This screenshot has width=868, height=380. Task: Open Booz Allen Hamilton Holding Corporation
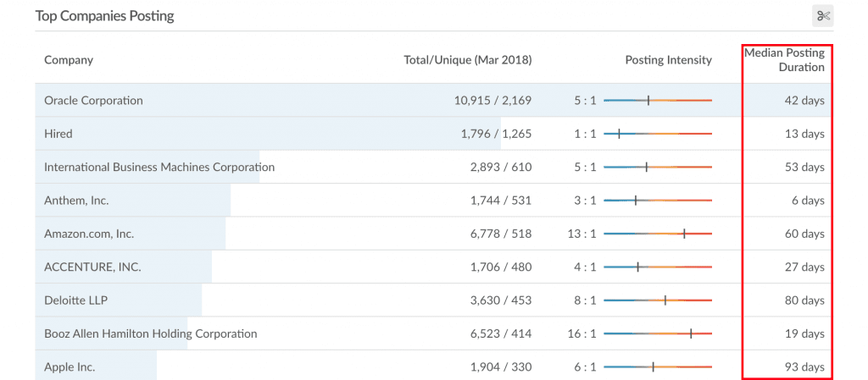click(x=151, y=333)
